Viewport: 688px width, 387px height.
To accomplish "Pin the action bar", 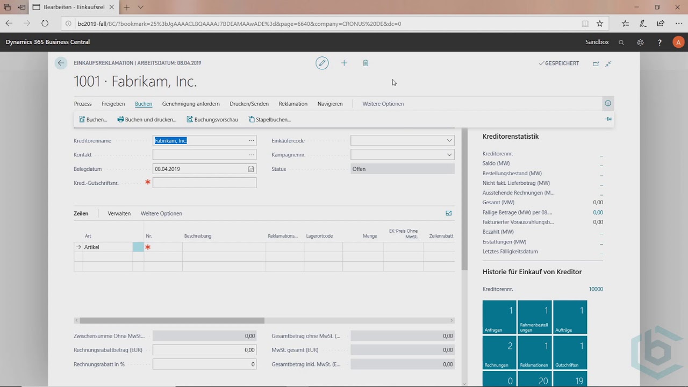I will [x=608, y=119].
